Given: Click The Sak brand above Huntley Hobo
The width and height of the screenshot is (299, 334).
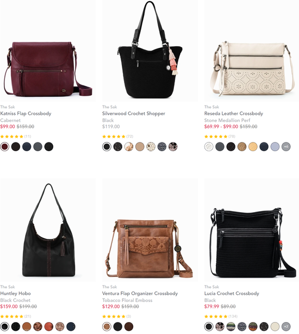Looking at the screenshot, I should 8,287.
